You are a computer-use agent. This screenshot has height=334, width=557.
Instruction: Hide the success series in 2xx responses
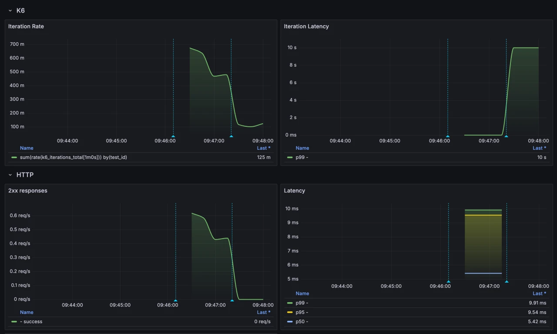tap(31, 321)
